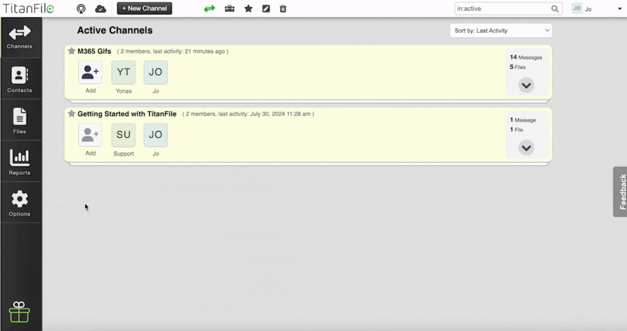Click the cloud upload toolbar icon
Image resolution: width=627 pixels, height=331 pixels.
coord(100,9)
